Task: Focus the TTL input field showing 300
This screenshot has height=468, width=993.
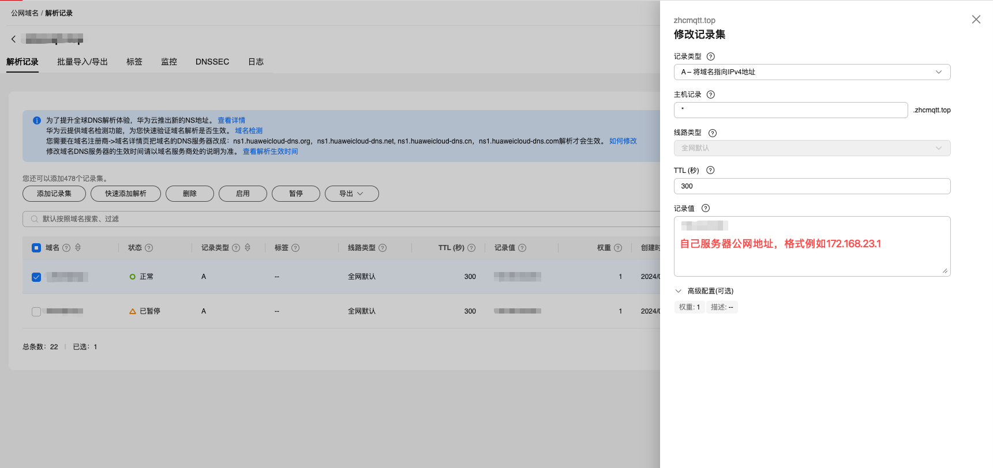Action: click(x=812, y=186)
